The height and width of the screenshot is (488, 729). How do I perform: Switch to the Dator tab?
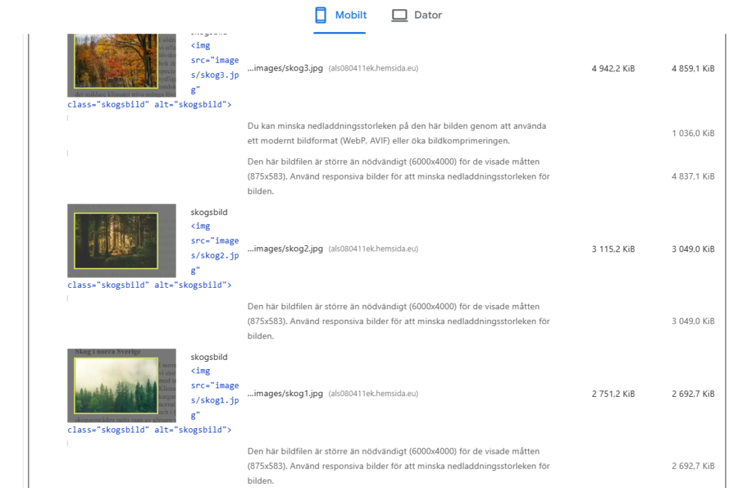[x=428, y=15]
